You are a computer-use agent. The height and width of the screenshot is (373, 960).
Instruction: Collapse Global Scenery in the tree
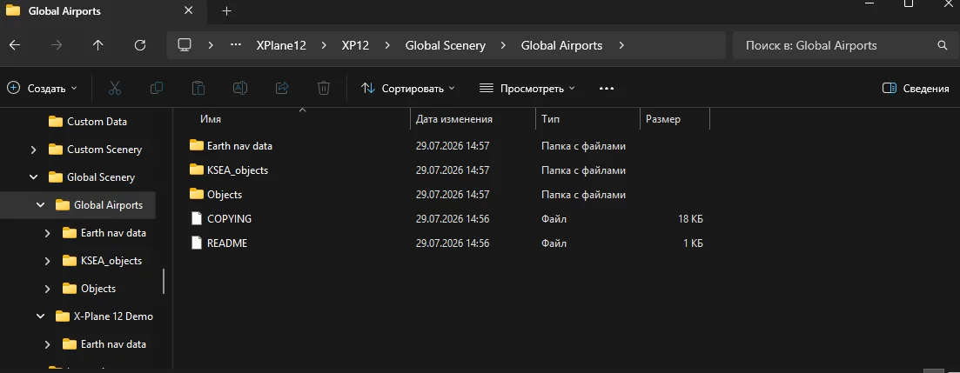point(34,177)
